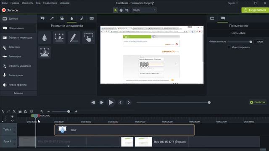Click the timeline playhead marker
Image resolution: width=269 pixels, height=151 pixels.
(x=35, y=116)
